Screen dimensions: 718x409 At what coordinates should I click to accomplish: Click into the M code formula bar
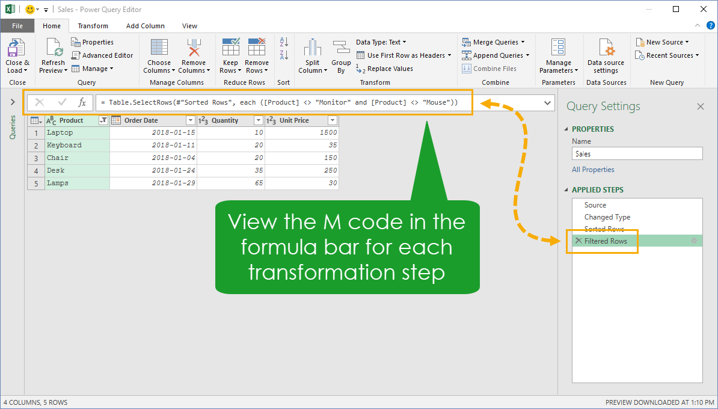coord(318,103)
